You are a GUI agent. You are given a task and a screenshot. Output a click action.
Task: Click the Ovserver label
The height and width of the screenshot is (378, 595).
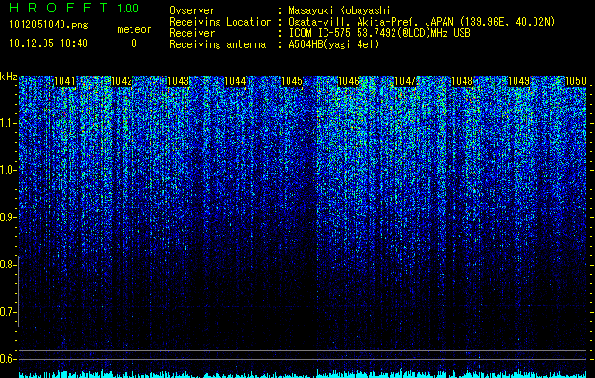coord(192,10)
